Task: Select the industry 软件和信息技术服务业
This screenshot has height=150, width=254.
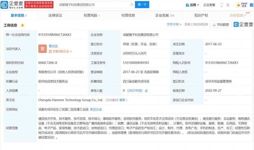Action: (53, 82)
